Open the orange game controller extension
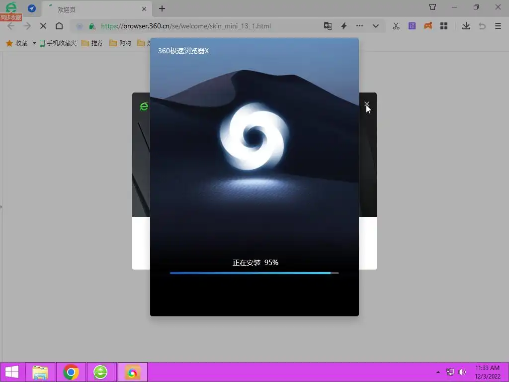 tap(428, 26)
